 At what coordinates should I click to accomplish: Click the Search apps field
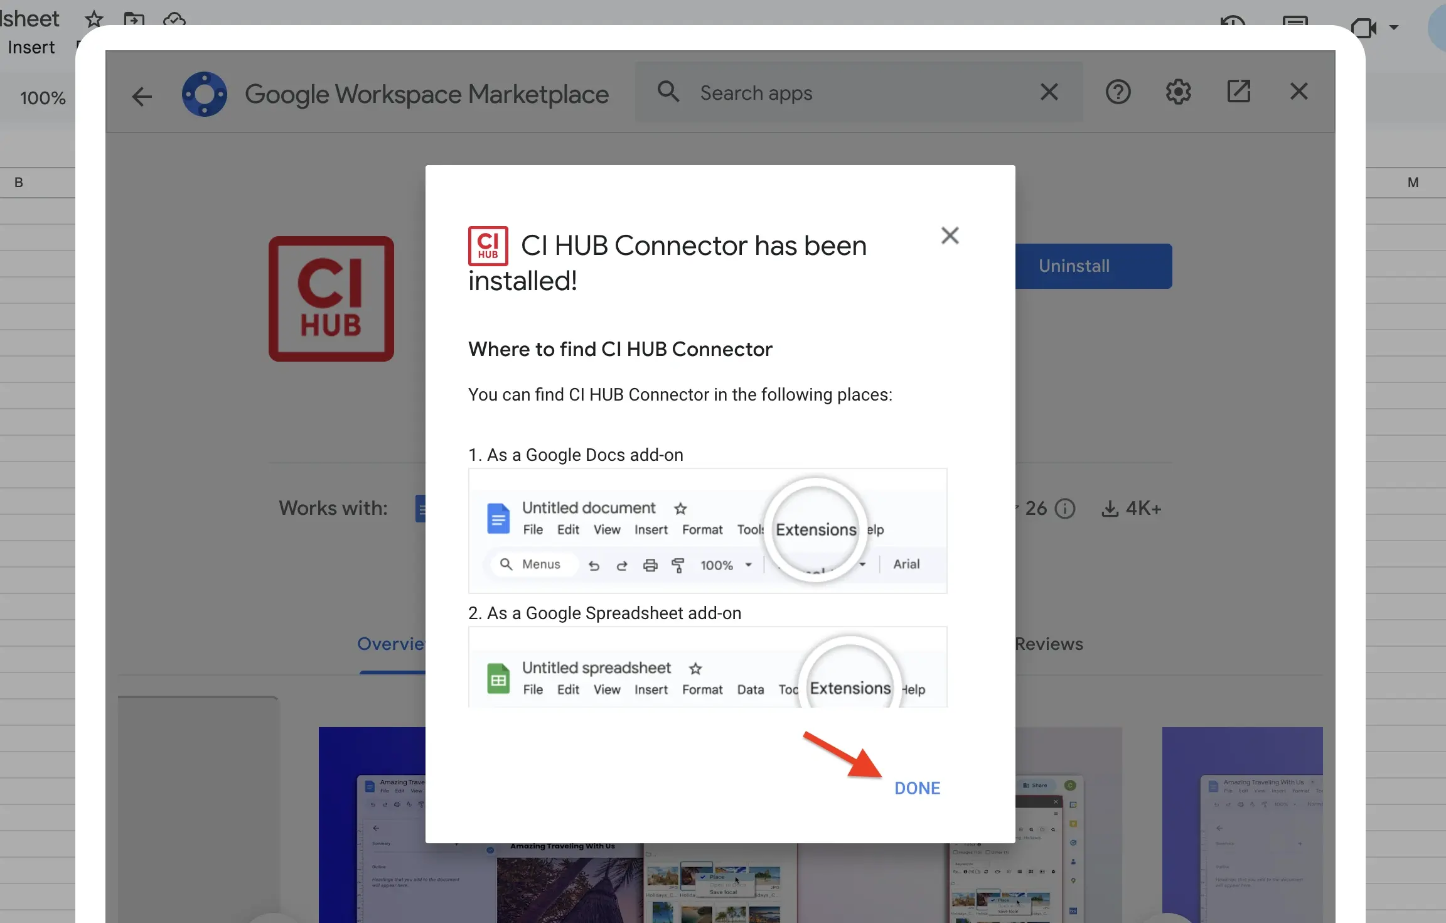pyautogui.click(x=859, y=93)
